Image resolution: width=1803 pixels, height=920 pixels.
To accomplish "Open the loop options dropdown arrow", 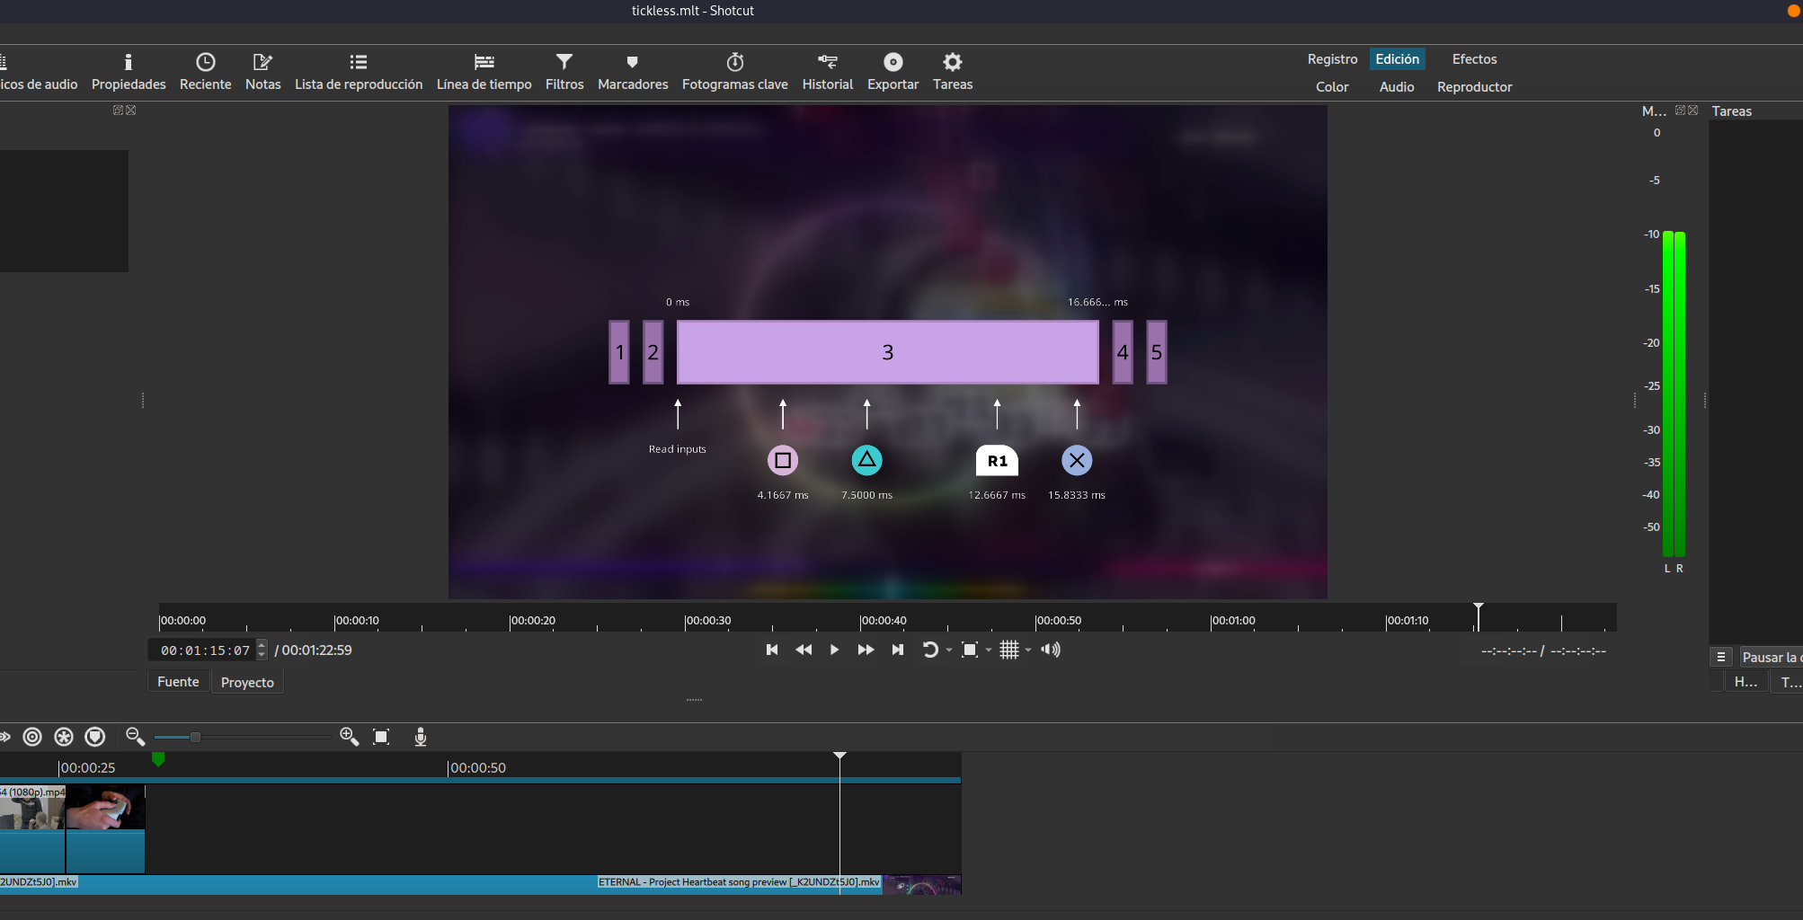I will pyautogui.click(x=949, y=650).
